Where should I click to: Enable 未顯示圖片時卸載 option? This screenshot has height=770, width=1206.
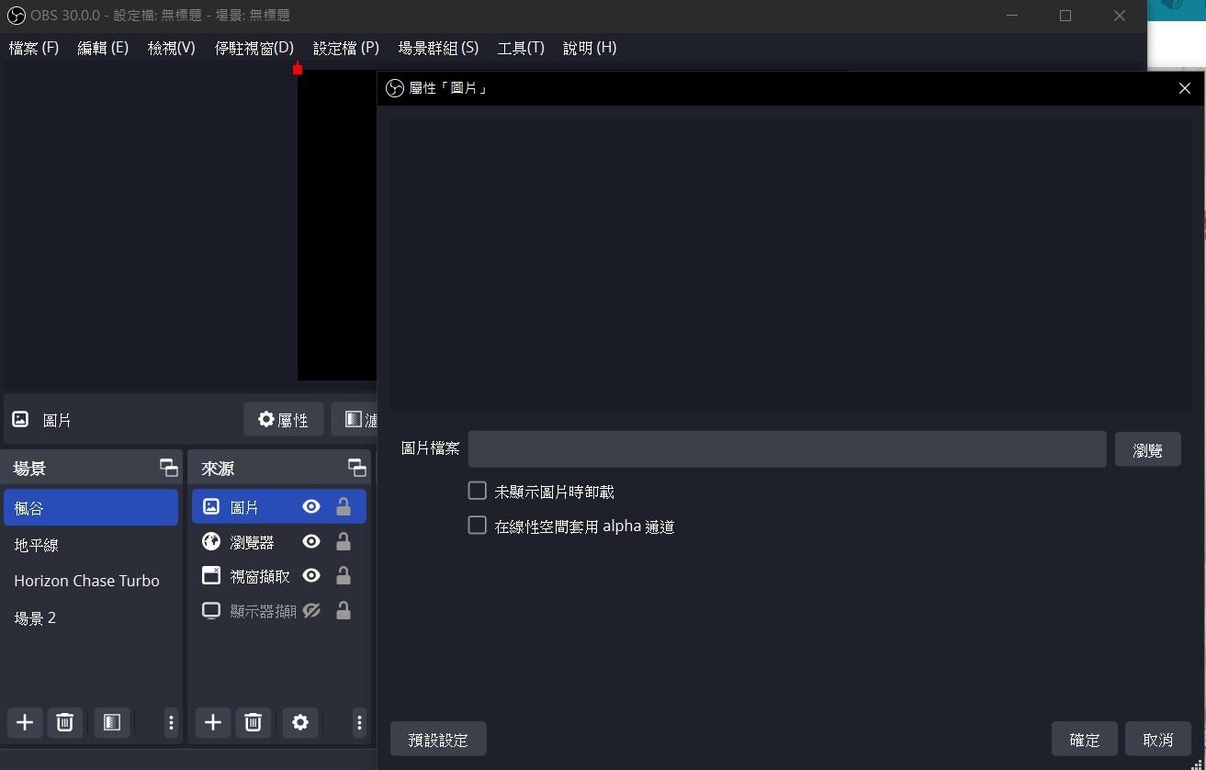(477, 490)
